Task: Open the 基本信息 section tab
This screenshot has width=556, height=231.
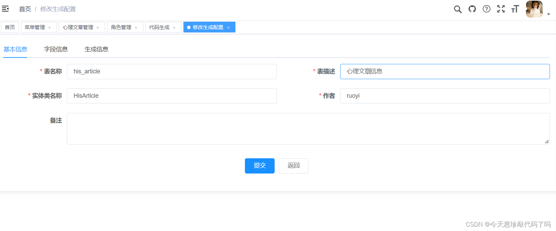Action: [x=15, y=49]
